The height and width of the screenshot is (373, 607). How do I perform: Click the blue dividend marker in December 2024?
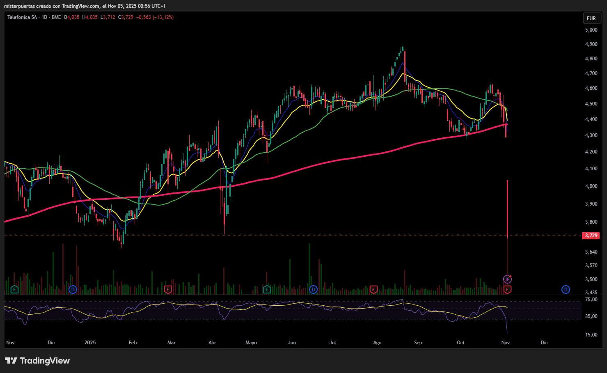click(73, 290)
